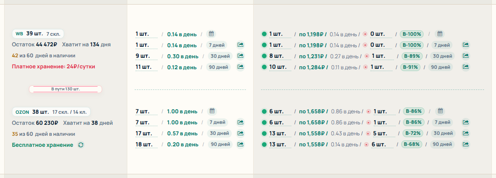Click share icon in B-100% 7 дней row
Image resolution: width=496 pixels, height=178 pixels.
click(x=465, y=45)
